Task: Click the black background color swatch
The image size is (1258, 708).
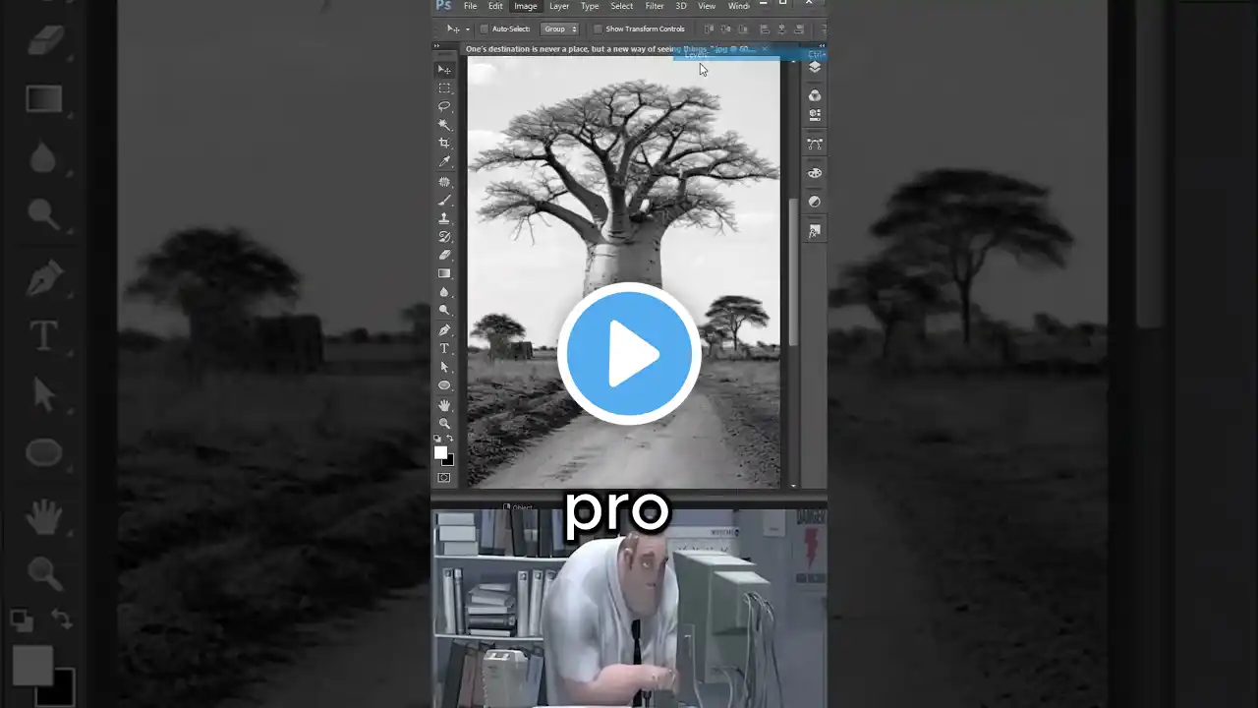Action: pos(449,460)
